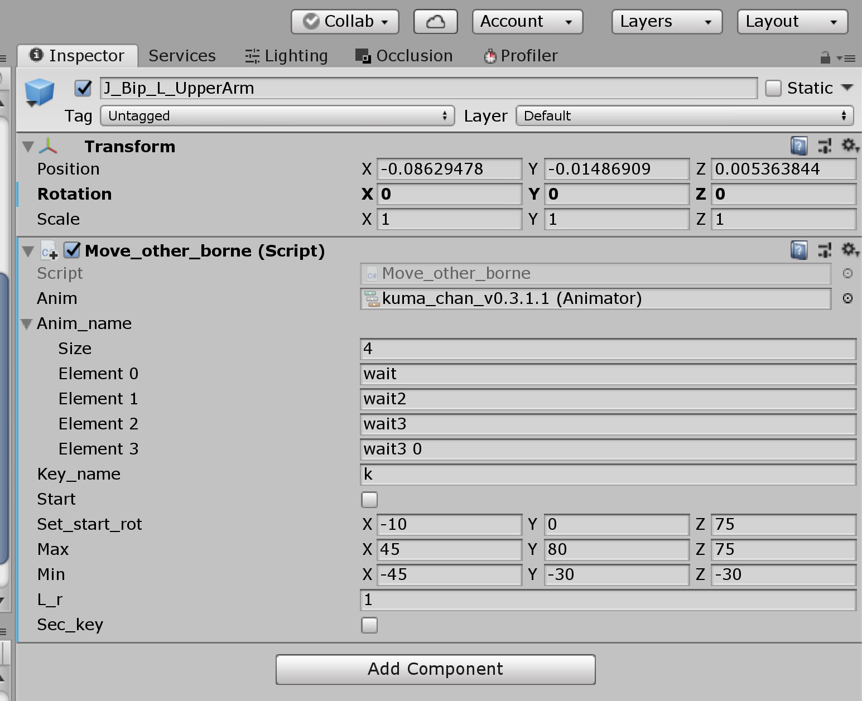Image resolution: width=862 pixels, height=701 pixels.
Task: Open the Transform gear settings menu
Action: click(x=850, y=146)
